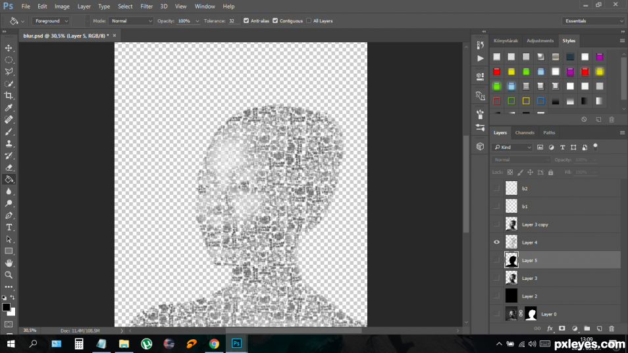Show Layer 2 visibility
Image resolution: width=628 pixels, height=353 pixels.
point(496,296)
